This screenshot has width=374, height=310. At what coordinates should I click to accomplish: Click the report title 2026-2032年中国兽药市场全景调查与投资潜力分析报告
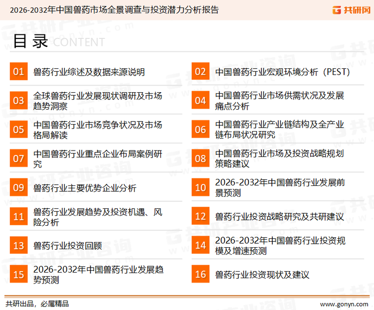(114, 10)
